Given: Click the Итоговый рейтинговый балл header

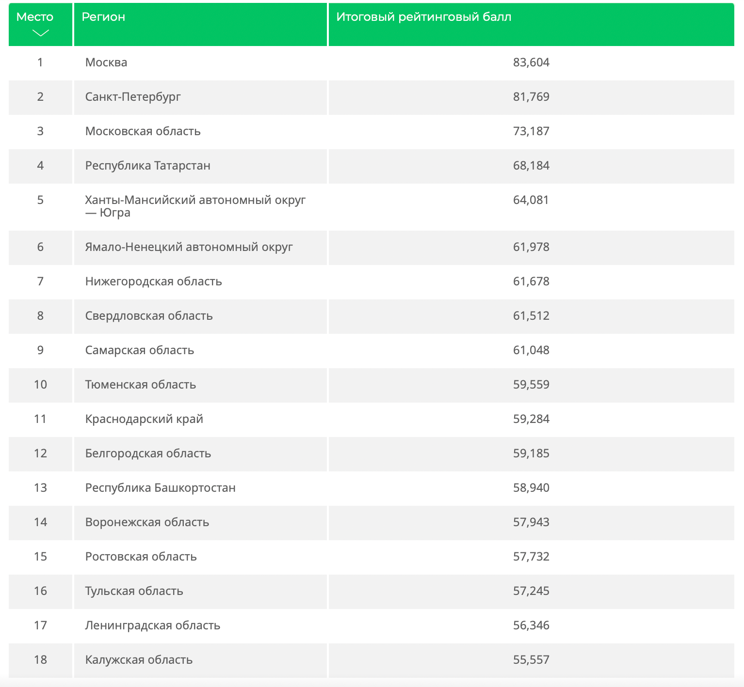Looking at the screenshot, I should coord(532,24).
